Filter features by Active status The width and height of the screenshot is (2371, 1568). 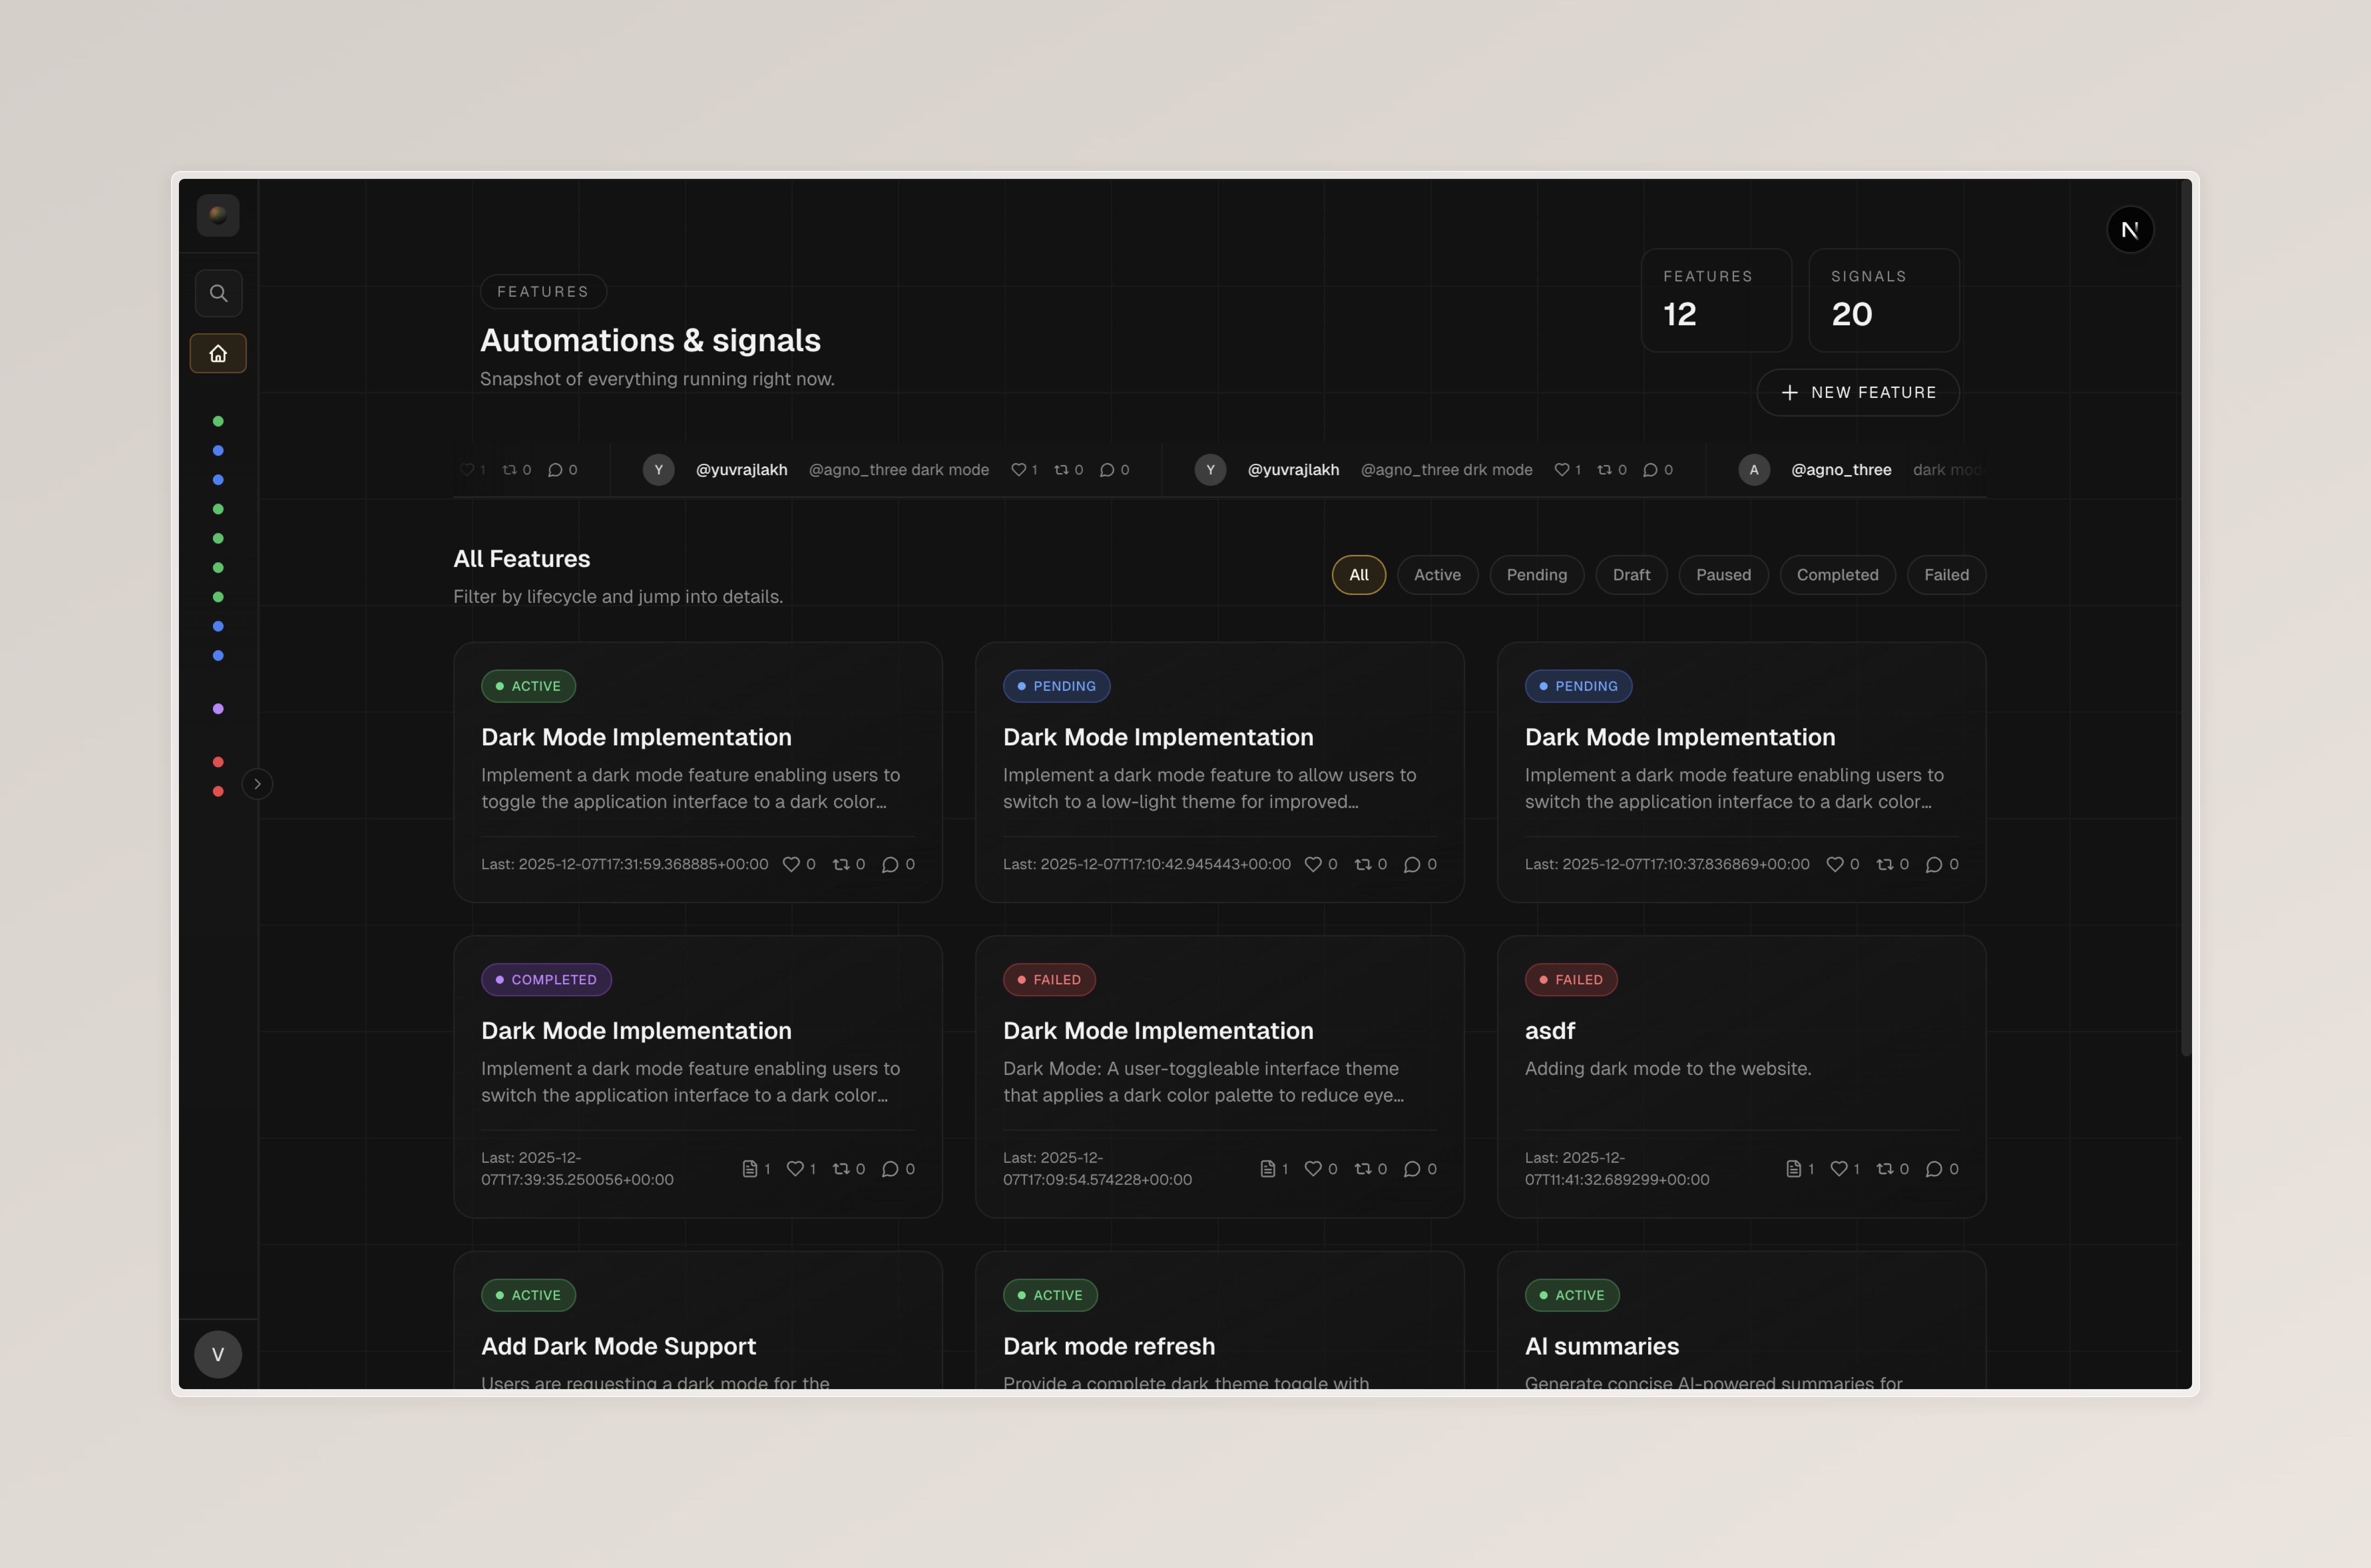pyautogui.click(x=1438, y=575)
